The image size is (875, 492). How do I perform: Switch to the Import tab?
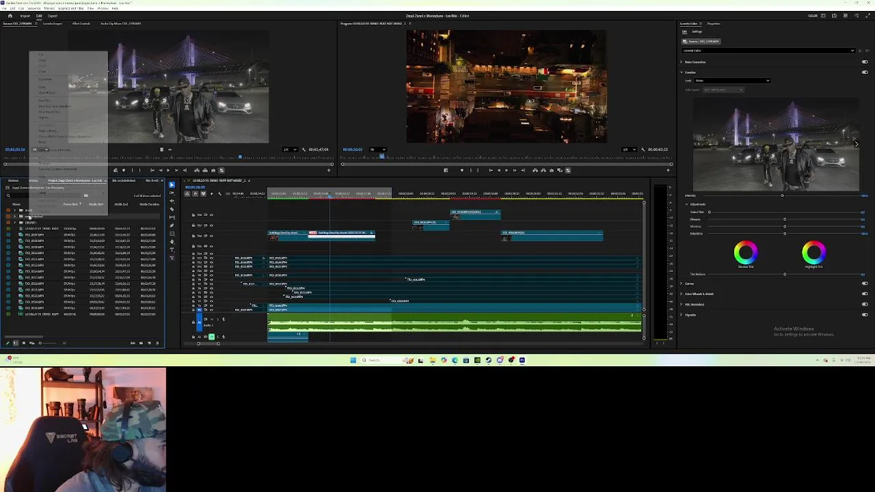[x=25, y=16]
